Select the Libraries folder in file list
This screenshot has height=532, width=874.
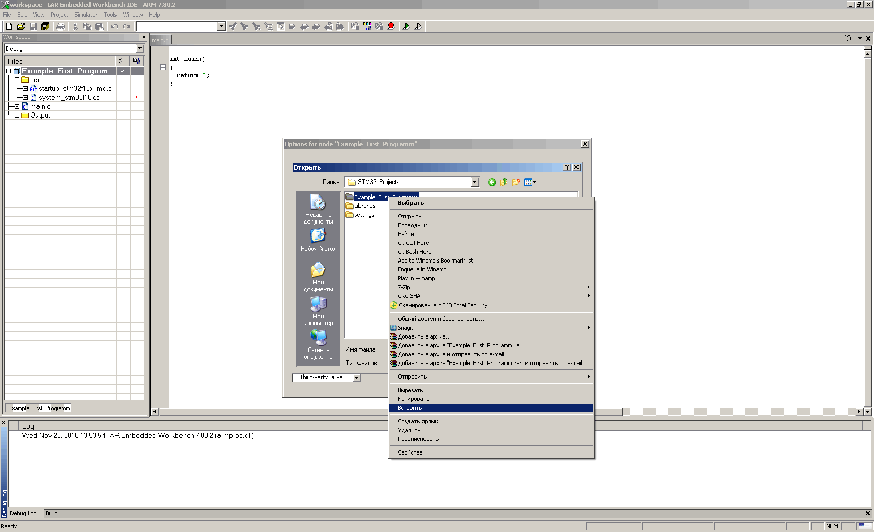(364, 206)
